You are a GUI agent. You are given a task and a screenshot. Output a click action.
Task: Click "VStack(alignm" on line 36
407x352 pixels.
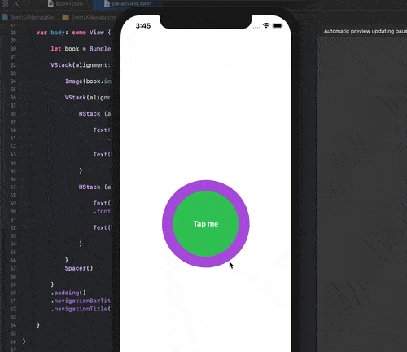pos(87,98)
